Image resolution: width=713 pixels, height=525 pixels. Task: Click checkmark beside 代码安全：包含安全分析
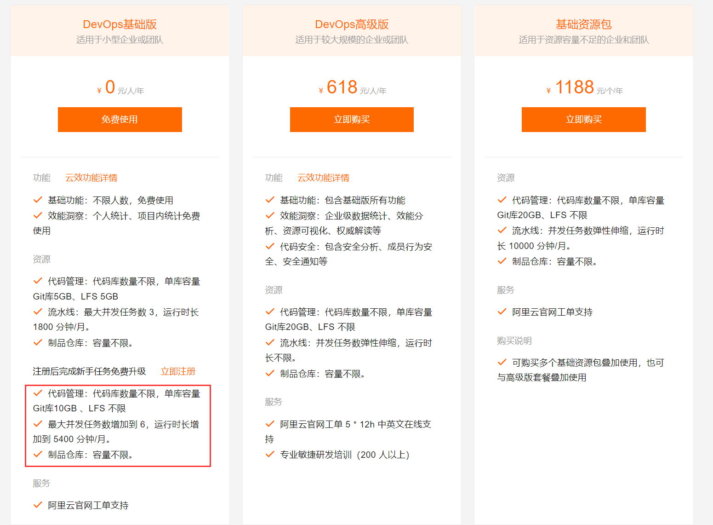(270, 246)
